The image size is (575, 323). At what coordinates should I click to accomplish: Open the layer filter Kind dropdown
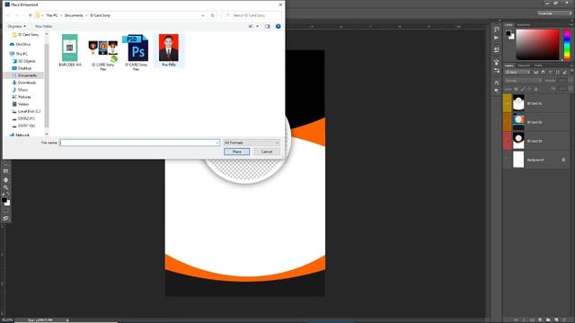point(517,72)
